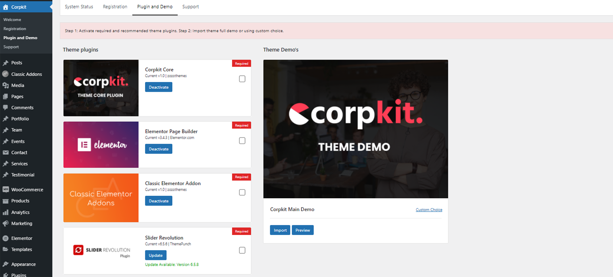This screenshot has height=277, width=613.
Task: Click the Posts pin icon in sidebar
Action: pos(6,63)
